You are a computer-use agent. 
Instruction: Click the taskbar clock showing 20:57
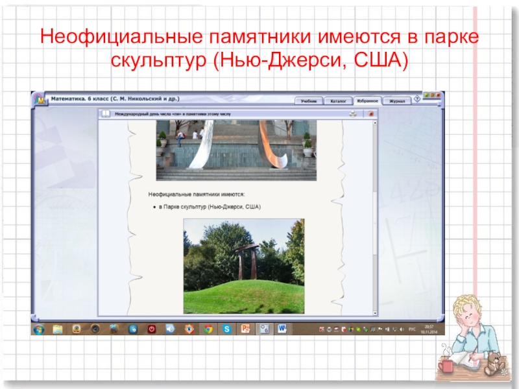click(x=429, y=329)
